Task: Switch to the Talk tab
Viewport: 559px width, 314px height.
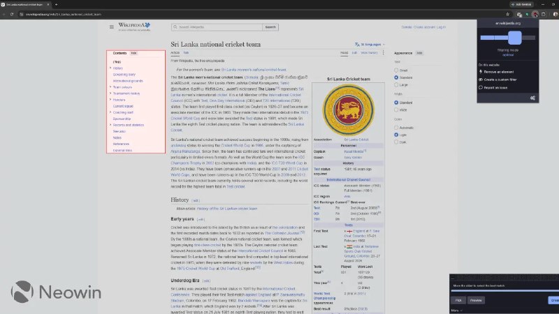Action: point(186,53)
